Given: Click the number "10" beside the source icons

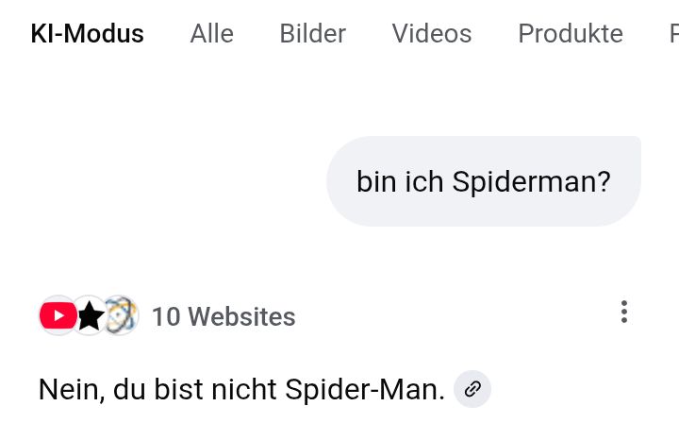Looking at the screenshot, I should coord(165,317).
